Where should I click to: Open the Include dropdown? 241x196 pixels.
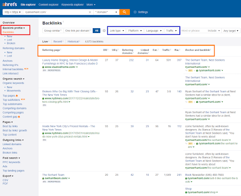click(214, 31)
